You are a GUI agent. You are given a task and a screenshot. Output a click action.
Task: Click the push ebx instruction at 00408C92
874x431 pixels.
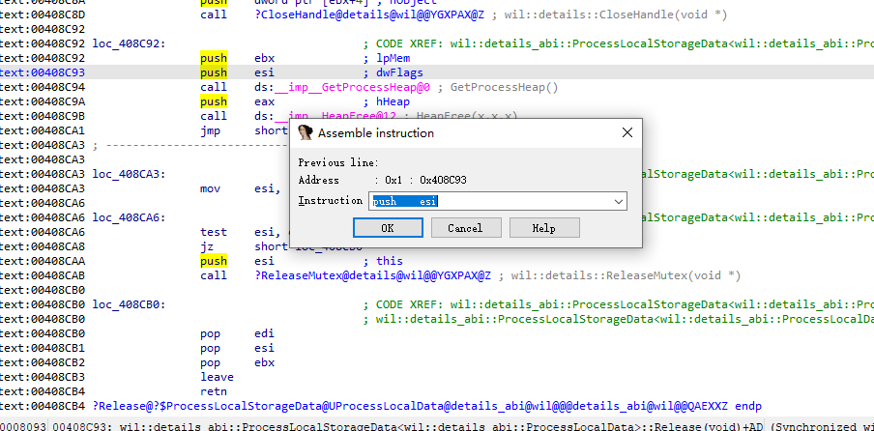(214, 58)
